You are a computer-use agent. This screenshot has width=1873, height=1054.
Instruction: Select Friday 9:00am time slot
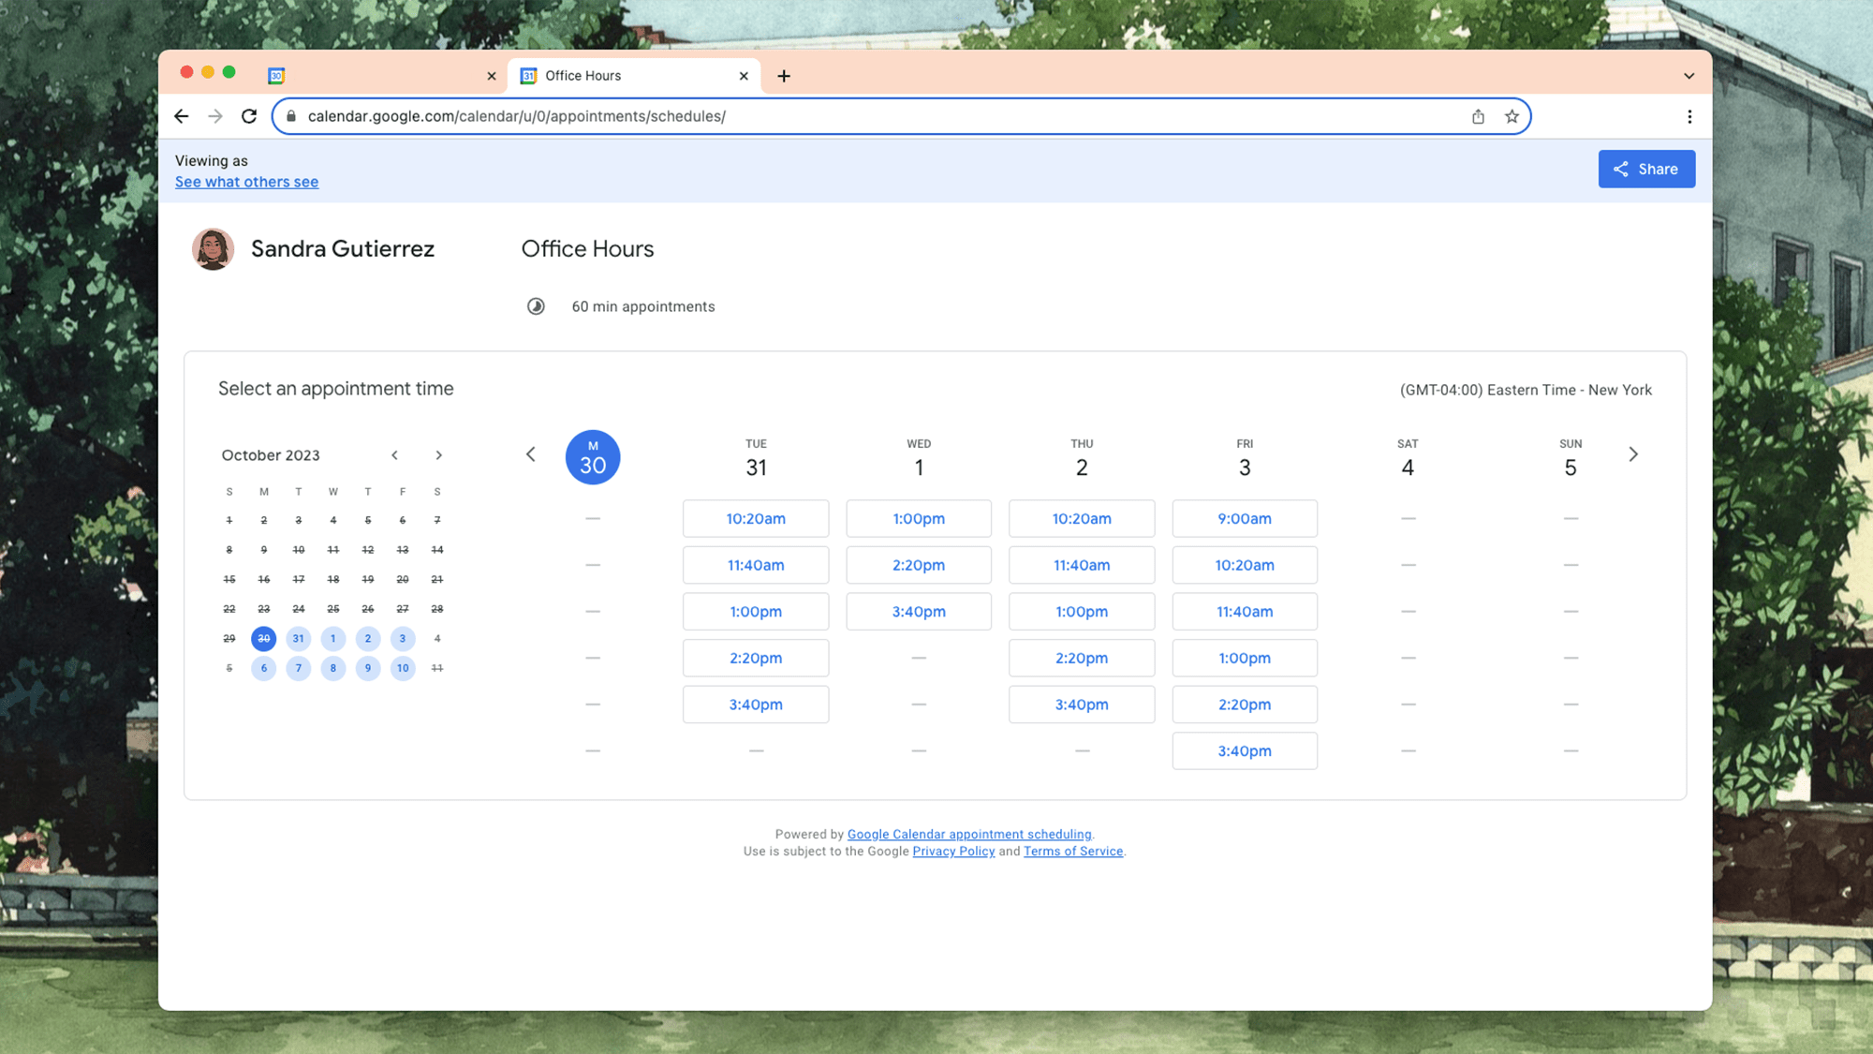point(1244,518)
